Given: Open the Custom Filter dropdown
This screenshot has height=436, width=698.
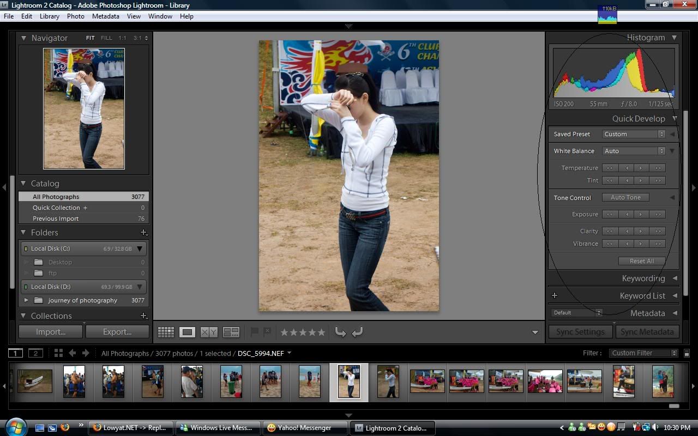Looking at the screenshot, I should [643, 353].
